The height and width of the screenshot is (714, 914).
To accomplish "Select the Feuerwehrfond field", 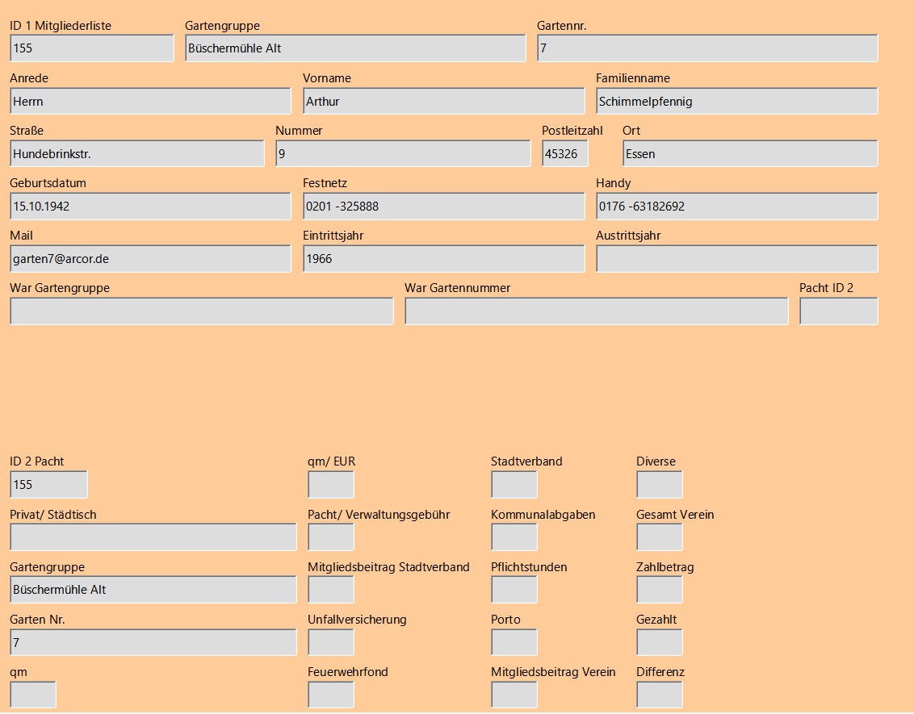I will pos(330,694).
